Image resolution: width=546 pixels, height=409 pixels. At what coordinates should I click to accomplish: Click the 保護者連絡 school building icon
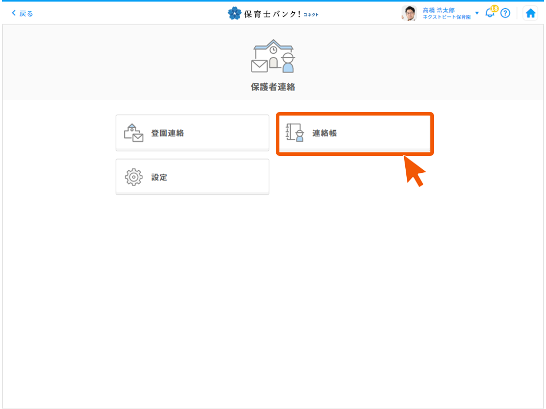(273, 55)
